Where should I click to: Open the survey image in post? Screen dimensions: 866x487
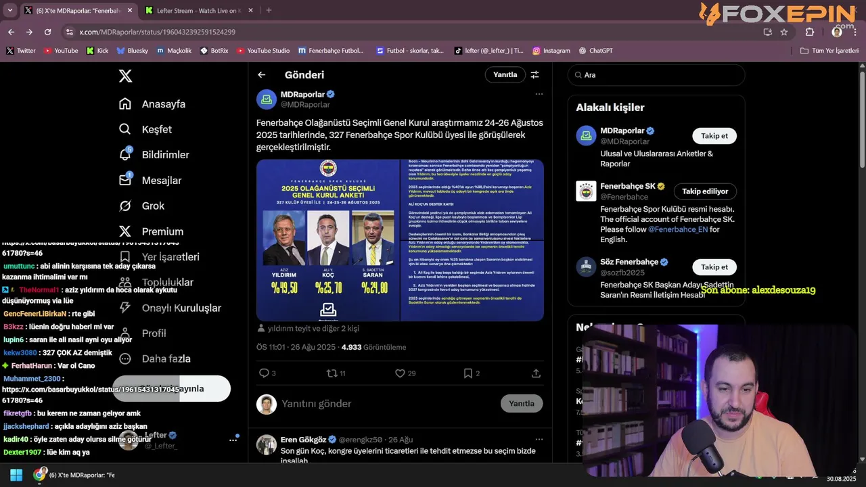pyautogui.click(x=400, y=240)
